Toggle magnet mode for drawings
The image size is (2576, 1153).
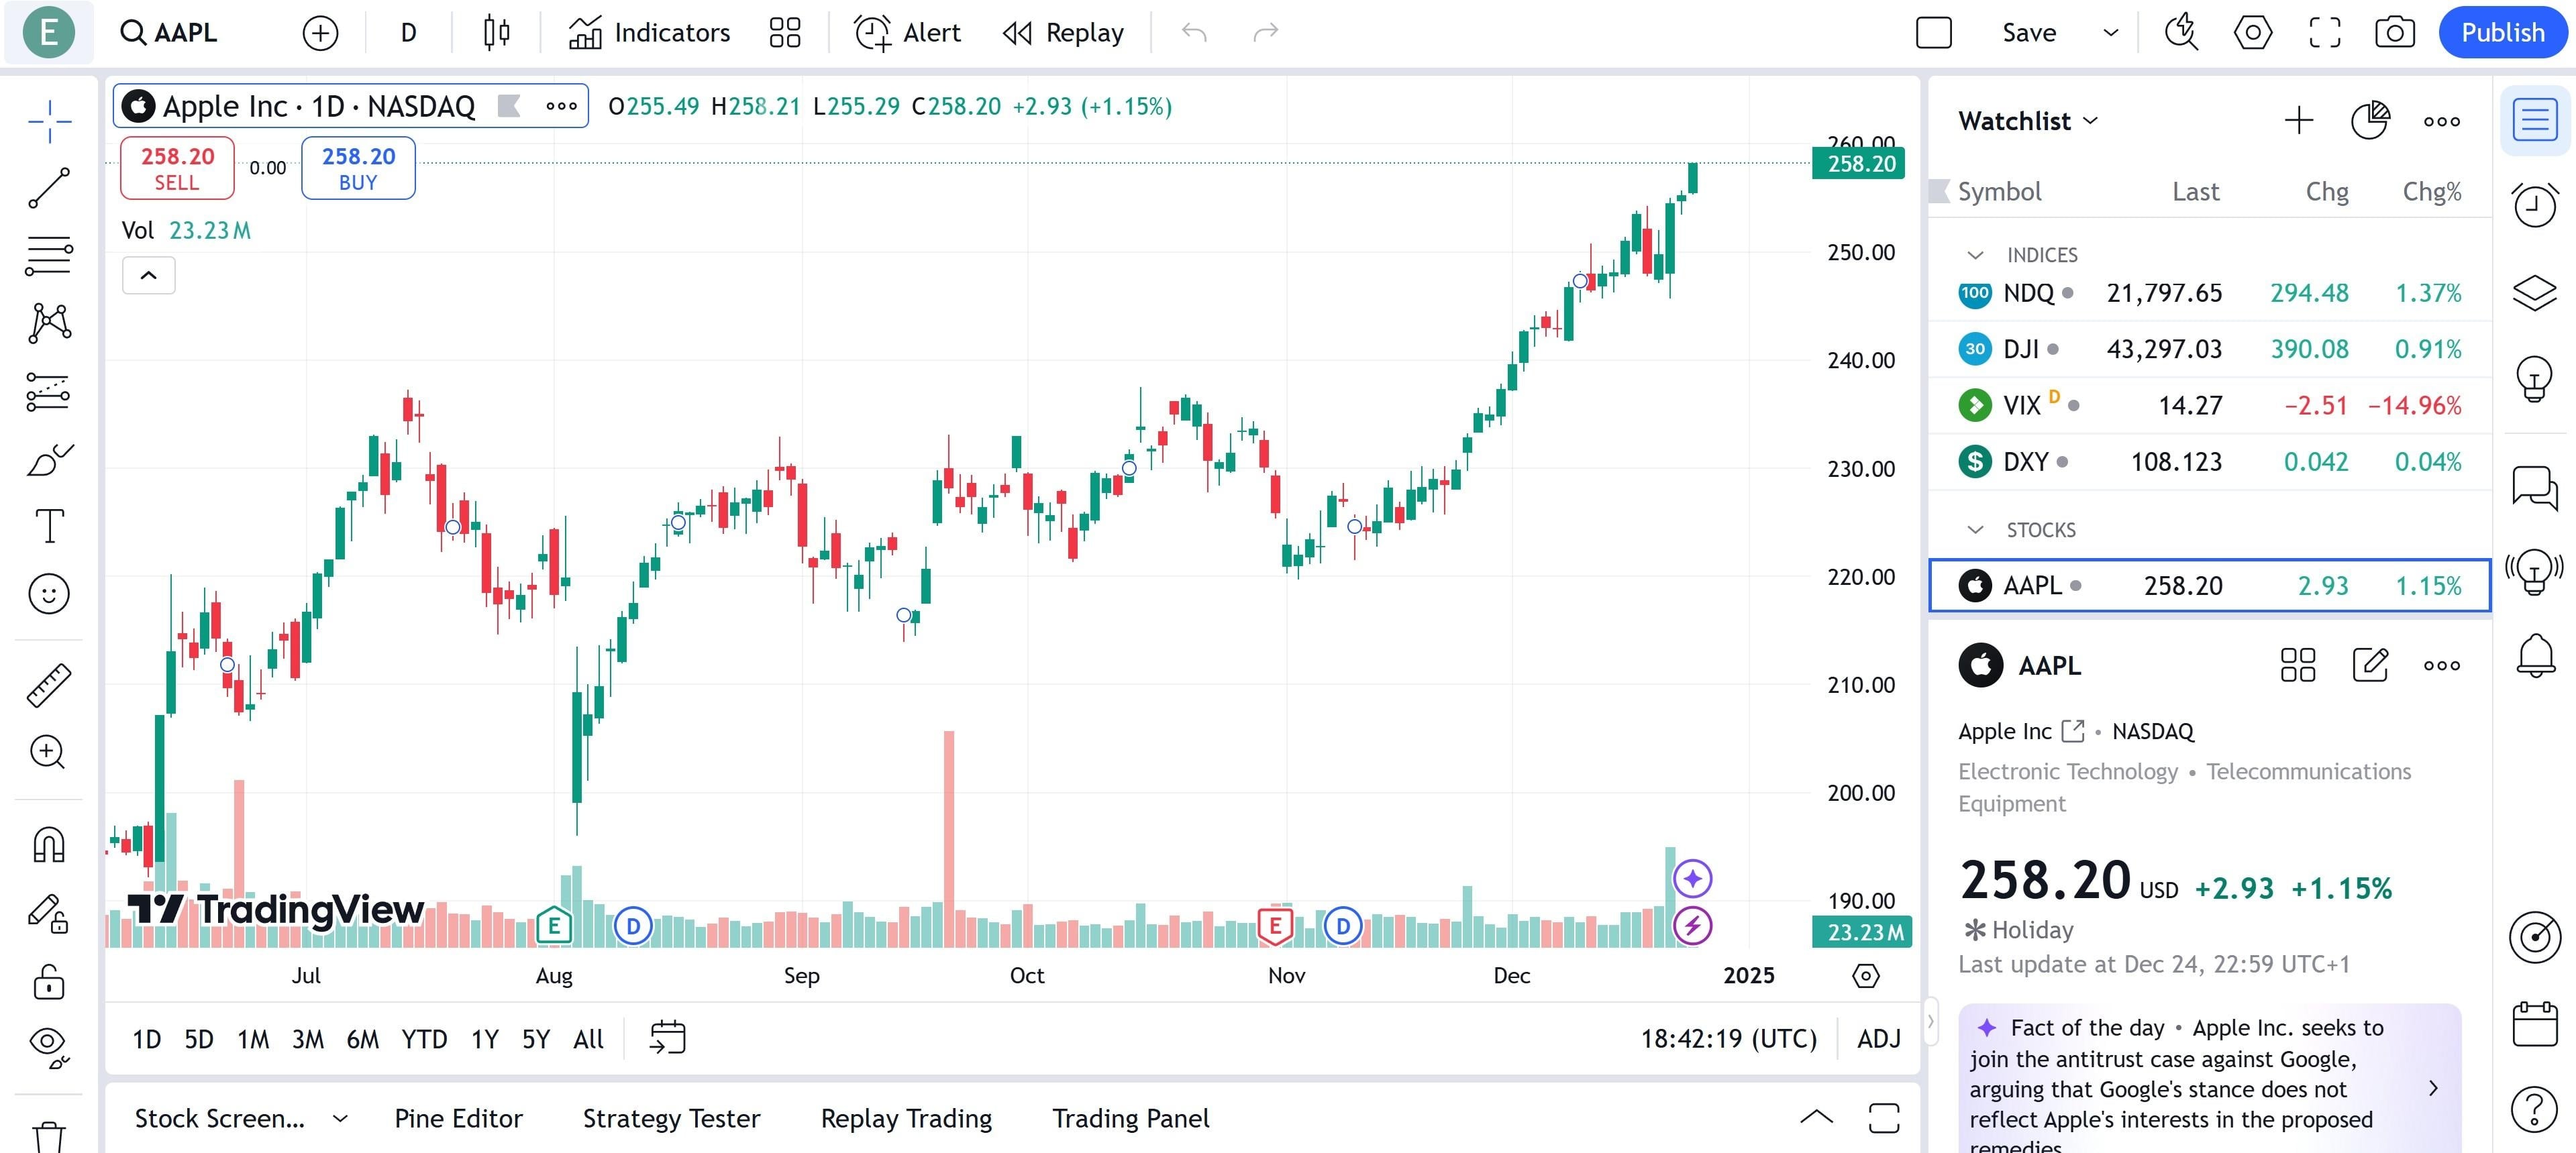(49, 845)
